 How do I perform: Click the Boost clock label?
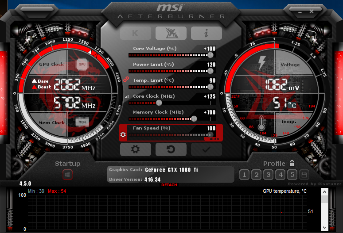point(42,87)
